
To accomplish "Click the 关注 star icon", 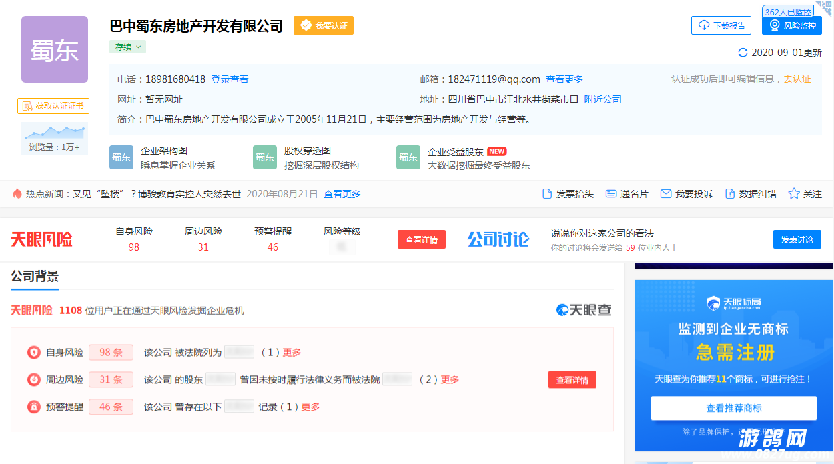I will pyautogui.click(x=794, y=194).
